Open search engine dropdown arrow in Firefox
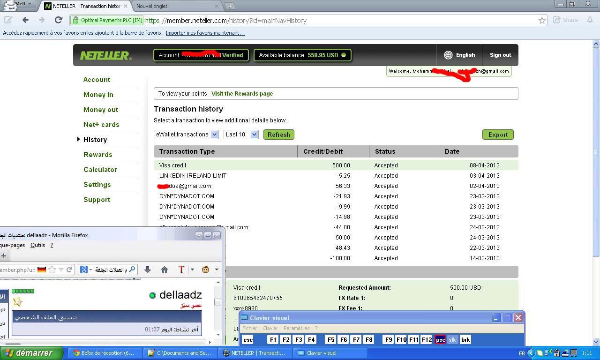 click(x=90, y=270)
